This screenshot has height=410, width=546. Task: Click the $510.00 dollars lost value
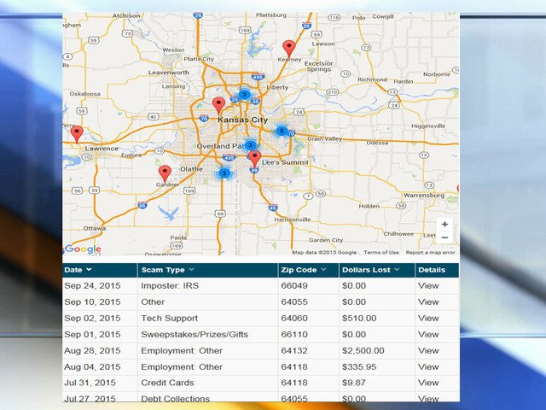(x=359, y=319)
